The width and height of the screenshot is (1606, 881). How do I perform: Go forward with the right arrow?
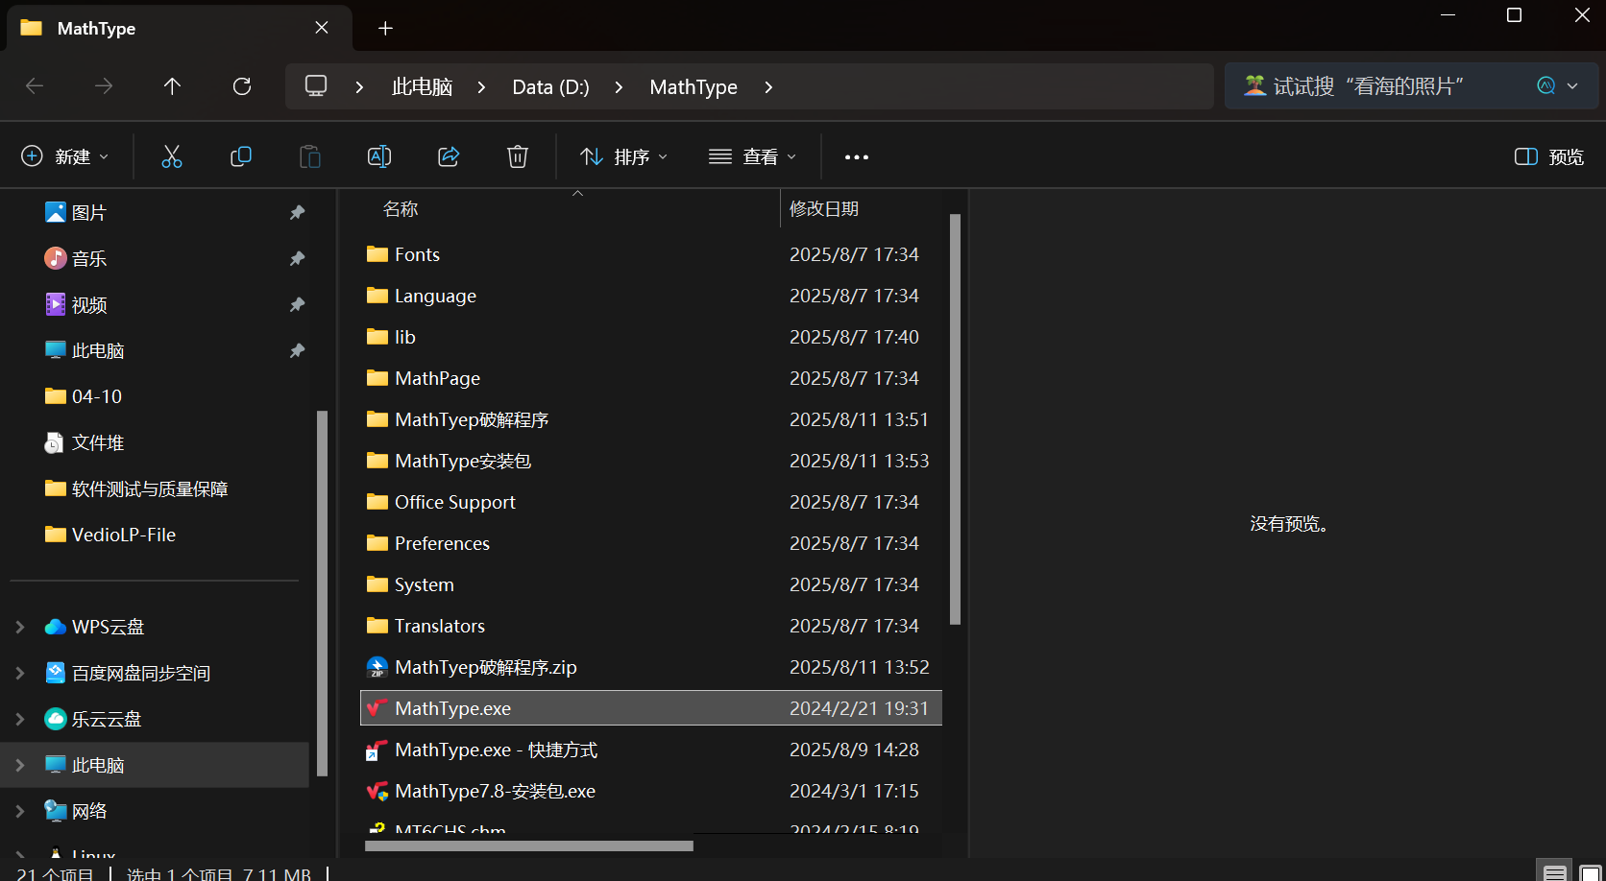pyautogui.click(x=104, y=86)
